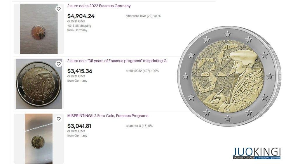
Task: Open seller rolanmer-8 profile
Action: pyautogui.click(x=139, y=126)
